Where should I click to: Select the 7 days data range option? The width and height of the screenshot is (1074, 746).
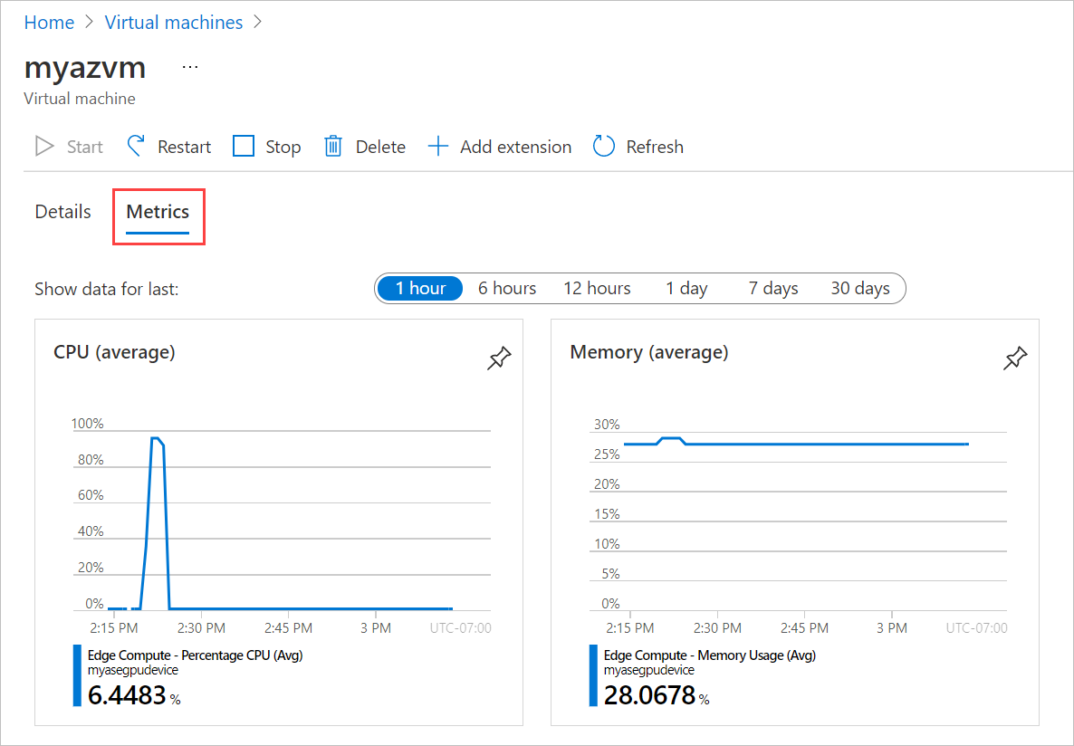[x=772, y=288]
